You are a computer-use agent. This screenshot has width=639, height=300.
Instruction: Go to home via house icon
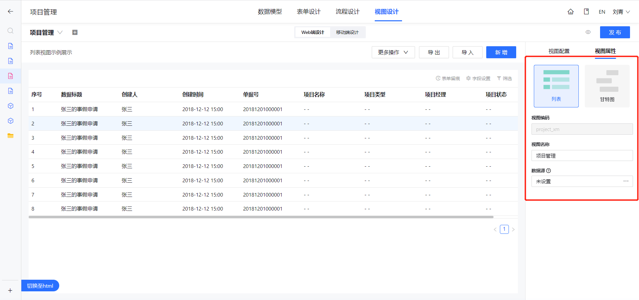(x=570, y=12)
